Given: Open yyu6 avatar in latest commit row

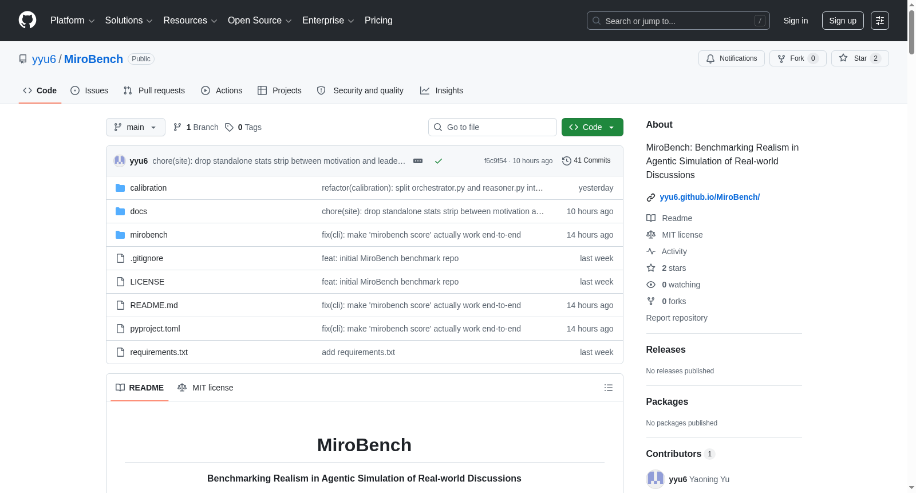Looking at the screenshot, I should pyautogui.click(x=120, y=161).
